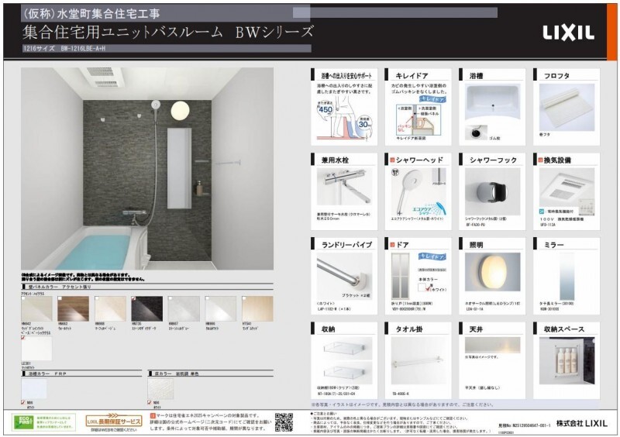620x437 pixels.
Task: Click the project name (仮称)水堂町集合住宅工事
Action: (x=91, y=14)
